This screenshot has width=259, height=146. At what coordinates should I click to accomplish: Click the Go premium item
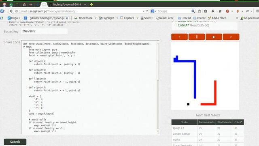[x=250, y=18]
